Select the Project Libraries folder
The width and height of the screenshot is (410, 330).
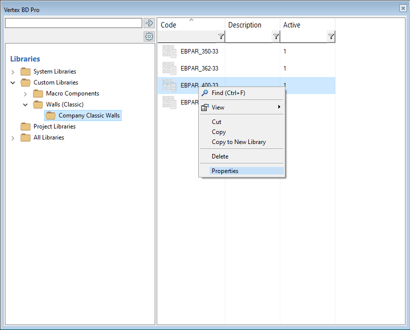click(54, 126)
